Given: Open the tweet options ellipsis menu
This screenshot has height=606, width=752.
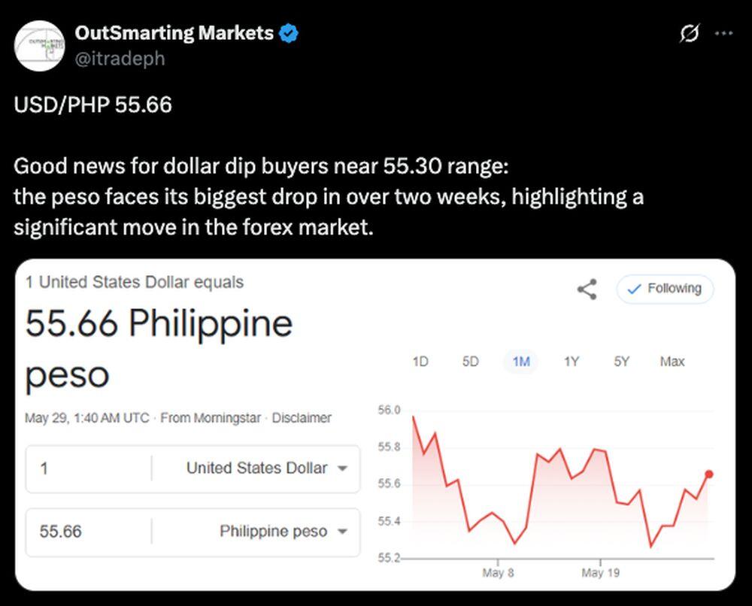Looking at the screenshot, I should 724,32.
